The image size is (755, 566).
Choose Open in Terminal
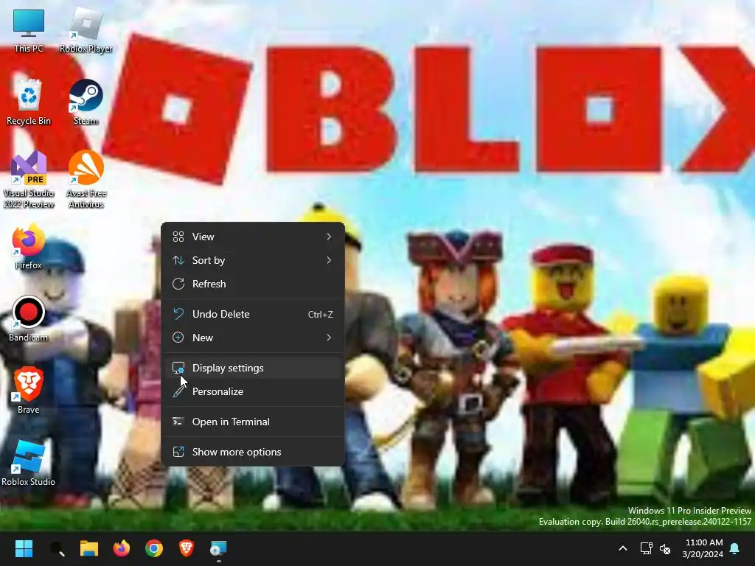(x=252, y=422)
